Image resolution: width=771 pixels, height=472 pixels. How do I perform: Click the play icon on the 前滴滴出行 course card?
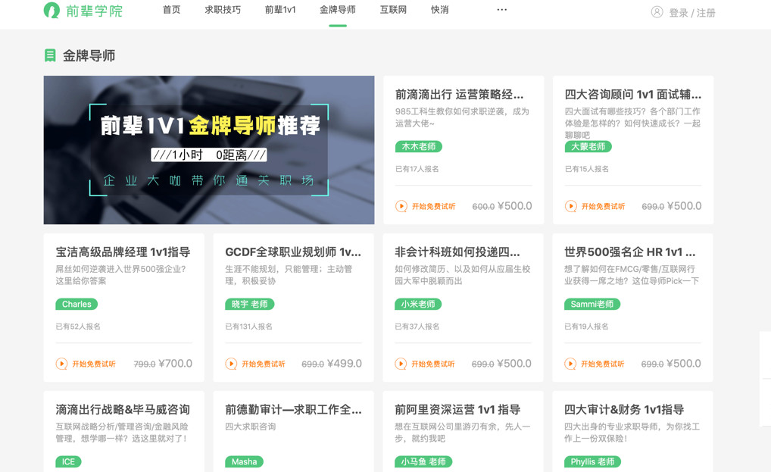pyautogui.click(x=401, y=205)
